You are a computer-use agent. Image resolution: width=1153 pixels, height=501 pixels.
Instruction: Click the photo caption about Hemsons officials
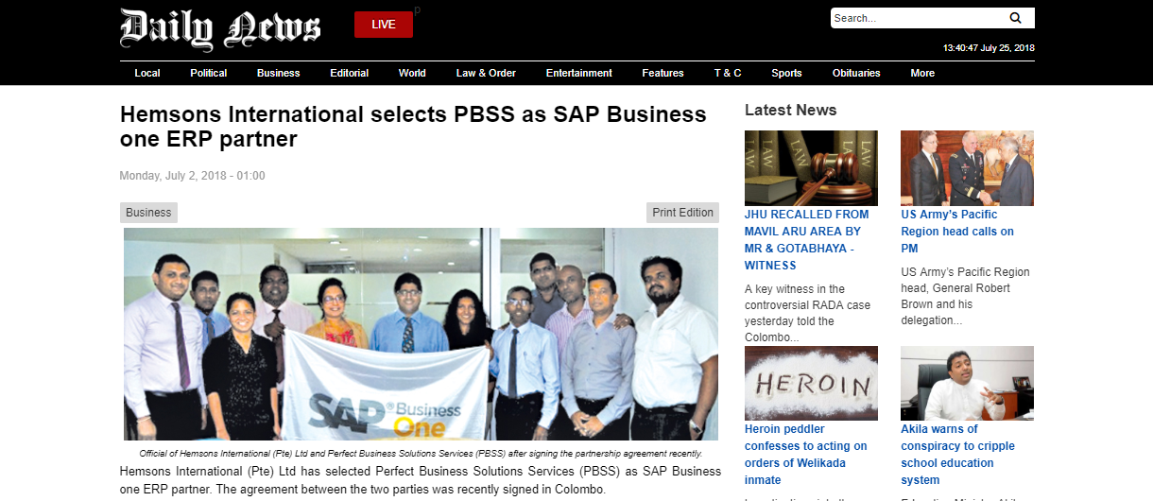(421, 454)
